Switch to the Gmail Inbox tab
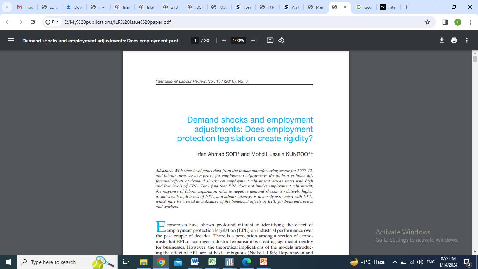 coord(25,7)
